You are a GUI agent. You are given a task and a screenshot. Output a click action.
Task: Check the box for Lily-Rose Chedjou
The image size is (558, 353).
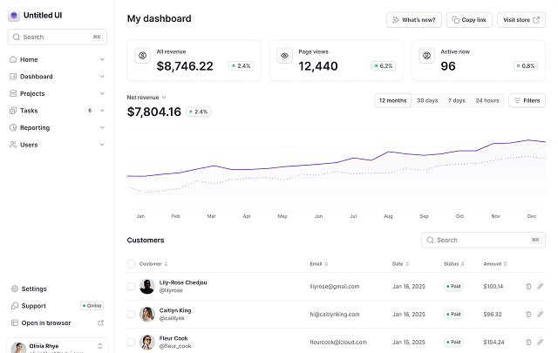[131, 286]
